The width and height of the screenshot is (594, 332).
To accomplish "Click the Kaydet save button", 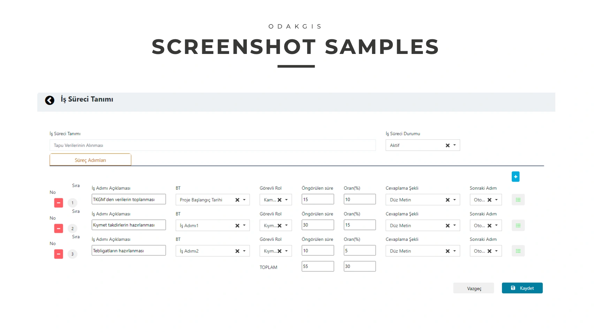I will coord(522,288).
